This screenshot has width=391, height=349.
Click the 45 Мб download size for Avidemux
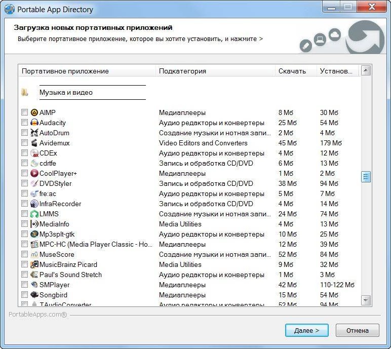click(x=288, y=143)
